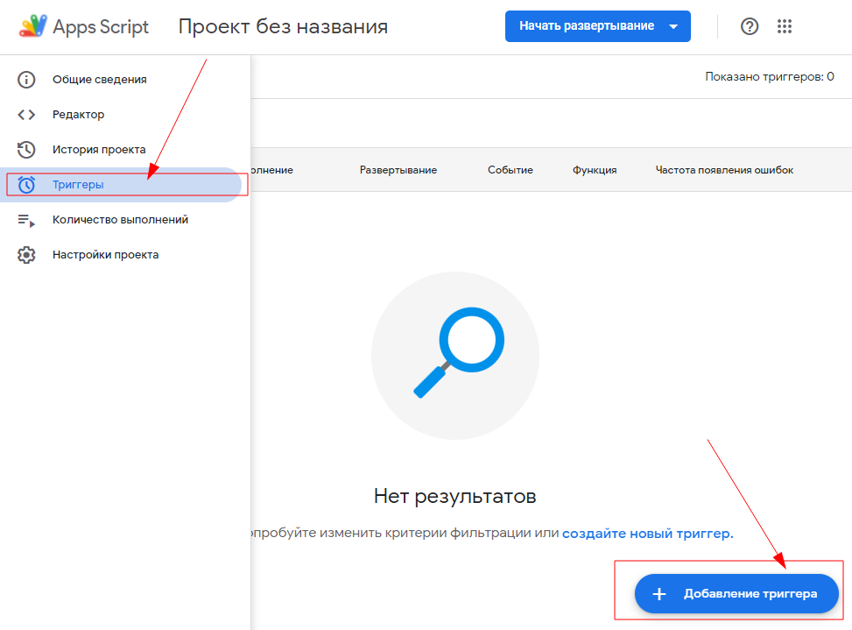Click the Apps Script logo icon
This screenshot has width=852, height=630.
tap(32, 25)
